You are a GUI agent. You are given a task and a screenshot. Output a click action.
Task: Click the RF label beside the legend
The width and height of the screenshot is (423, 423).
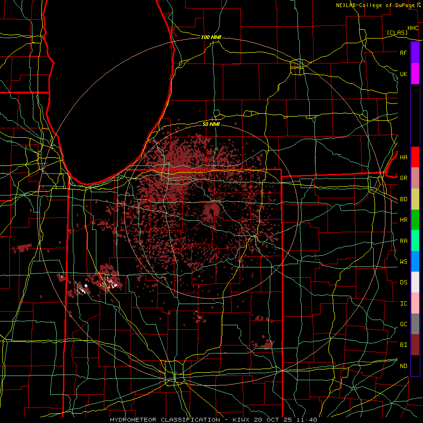point(403,53)
